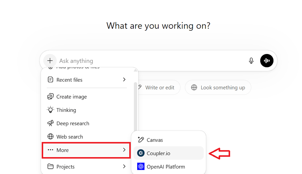Image resolution: width=302 pixels, height=174 pixels.
Task: Click the microphone dictation icon
Action: click(x=251, y=61)
